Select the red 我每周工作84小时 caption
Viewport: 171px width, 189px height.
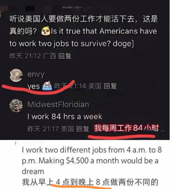point(126,128)
